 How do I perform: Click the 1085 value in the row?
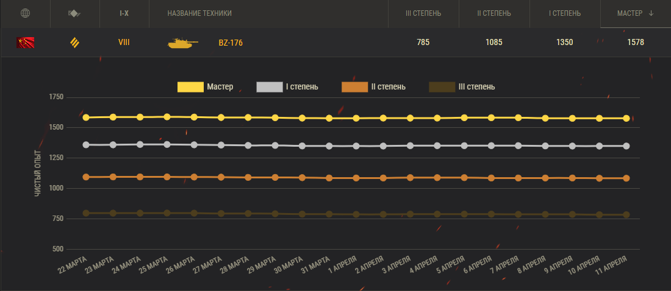[x=494, y=42]
